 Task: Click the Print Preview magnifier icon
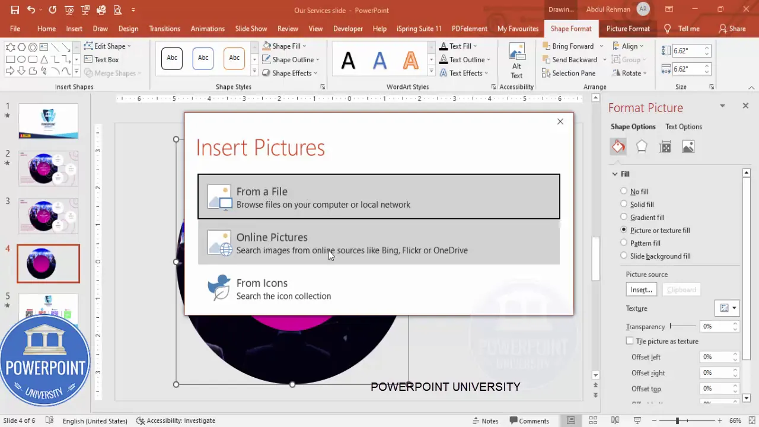pyautogui.click(x=117, y=10)
